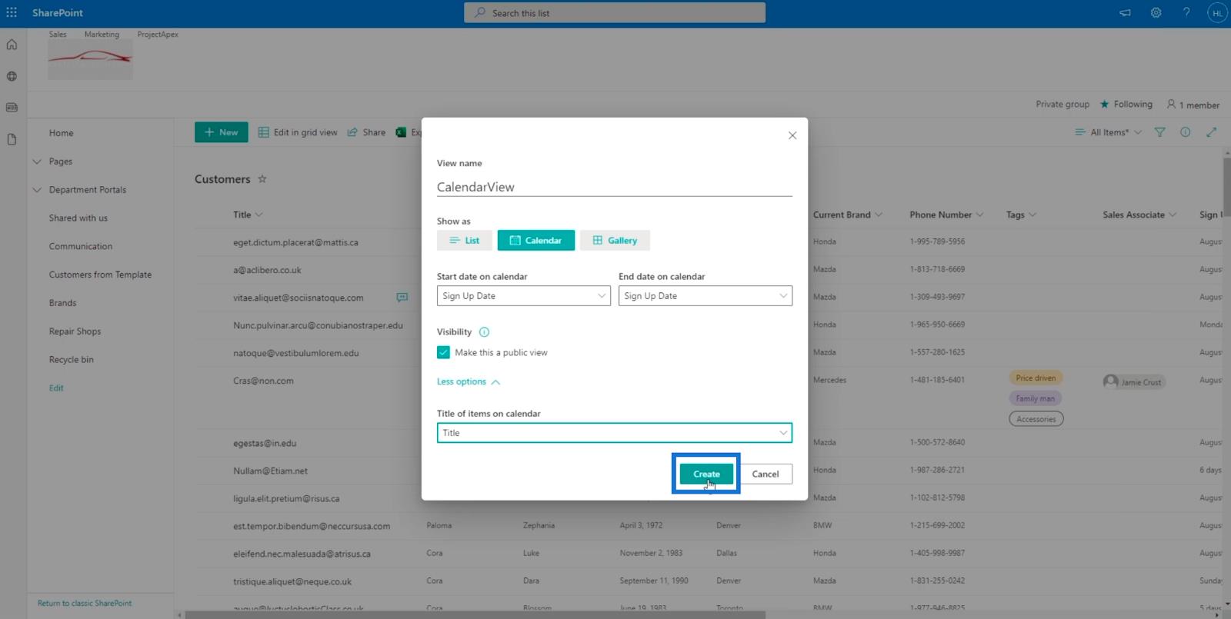Collapse the Less options expander

click(468, 381)
